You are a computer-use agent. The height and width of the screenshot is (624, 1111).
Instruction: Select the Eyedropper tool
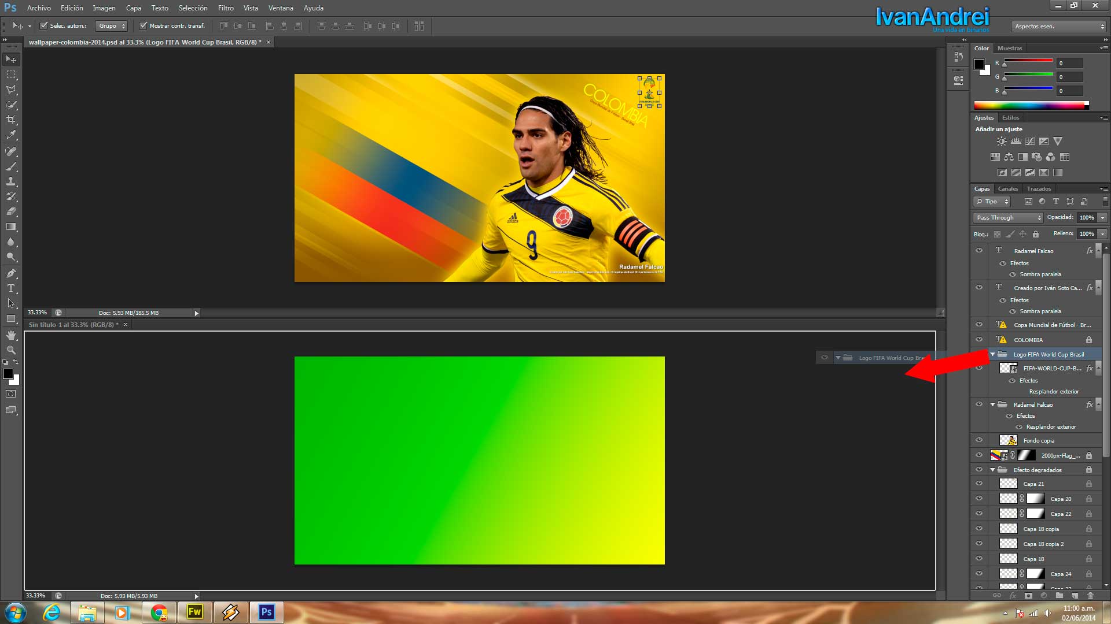pyautogui.click(x=11, y=135)
